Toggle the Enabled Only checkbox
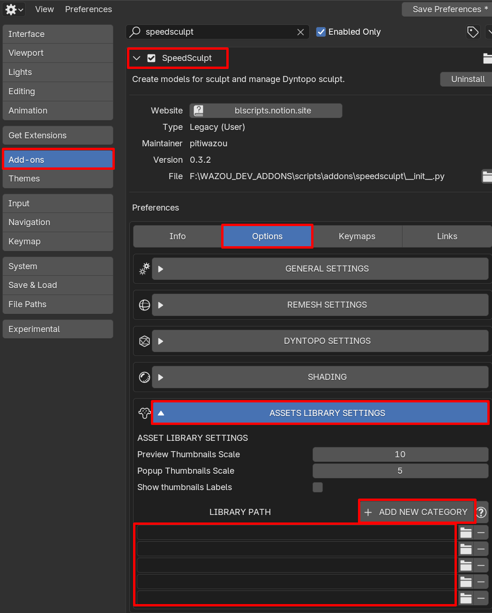492x613 pixels. [321, 32]
